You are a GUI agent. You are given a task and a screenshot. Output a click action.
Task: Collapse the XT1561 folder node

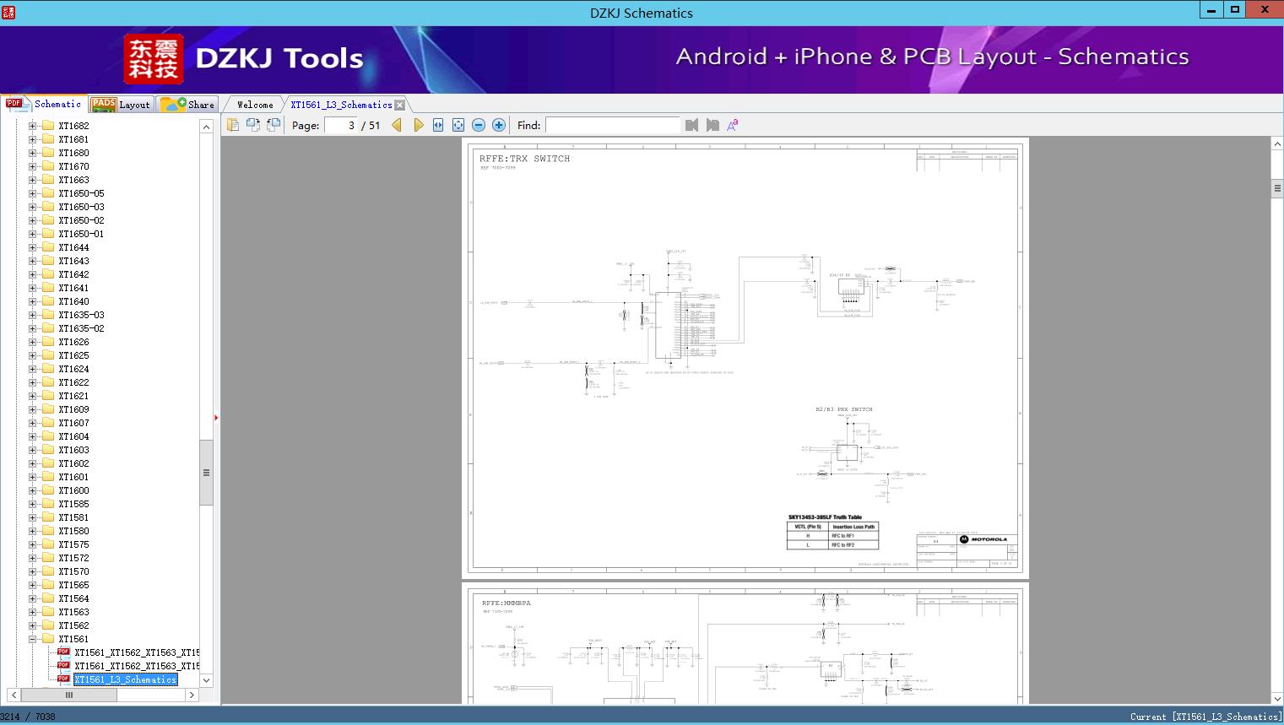(x=33, y=639)
